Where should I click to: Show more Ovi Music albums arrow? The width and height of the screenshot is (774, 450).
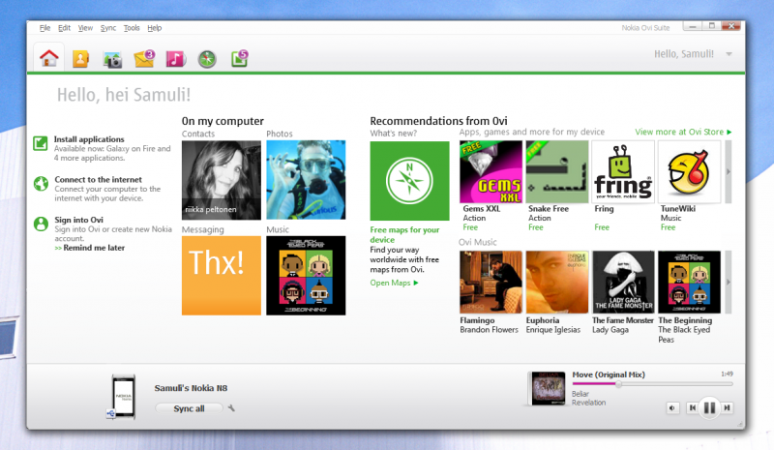(729, 282)
